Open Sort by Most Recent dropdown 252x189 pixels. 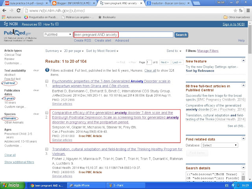[x=102, y=51]
